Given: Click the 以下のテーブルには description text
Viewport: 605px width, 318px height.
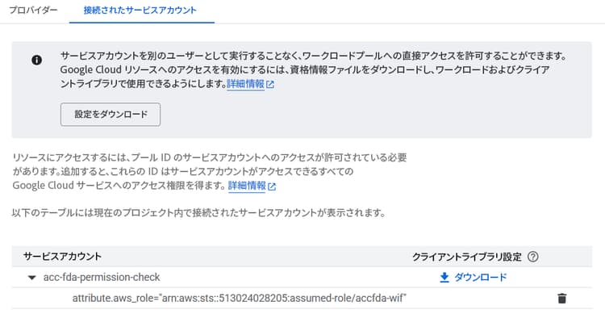Looking at the screenshot, I should pyautogui.click(x=198, y=212).
